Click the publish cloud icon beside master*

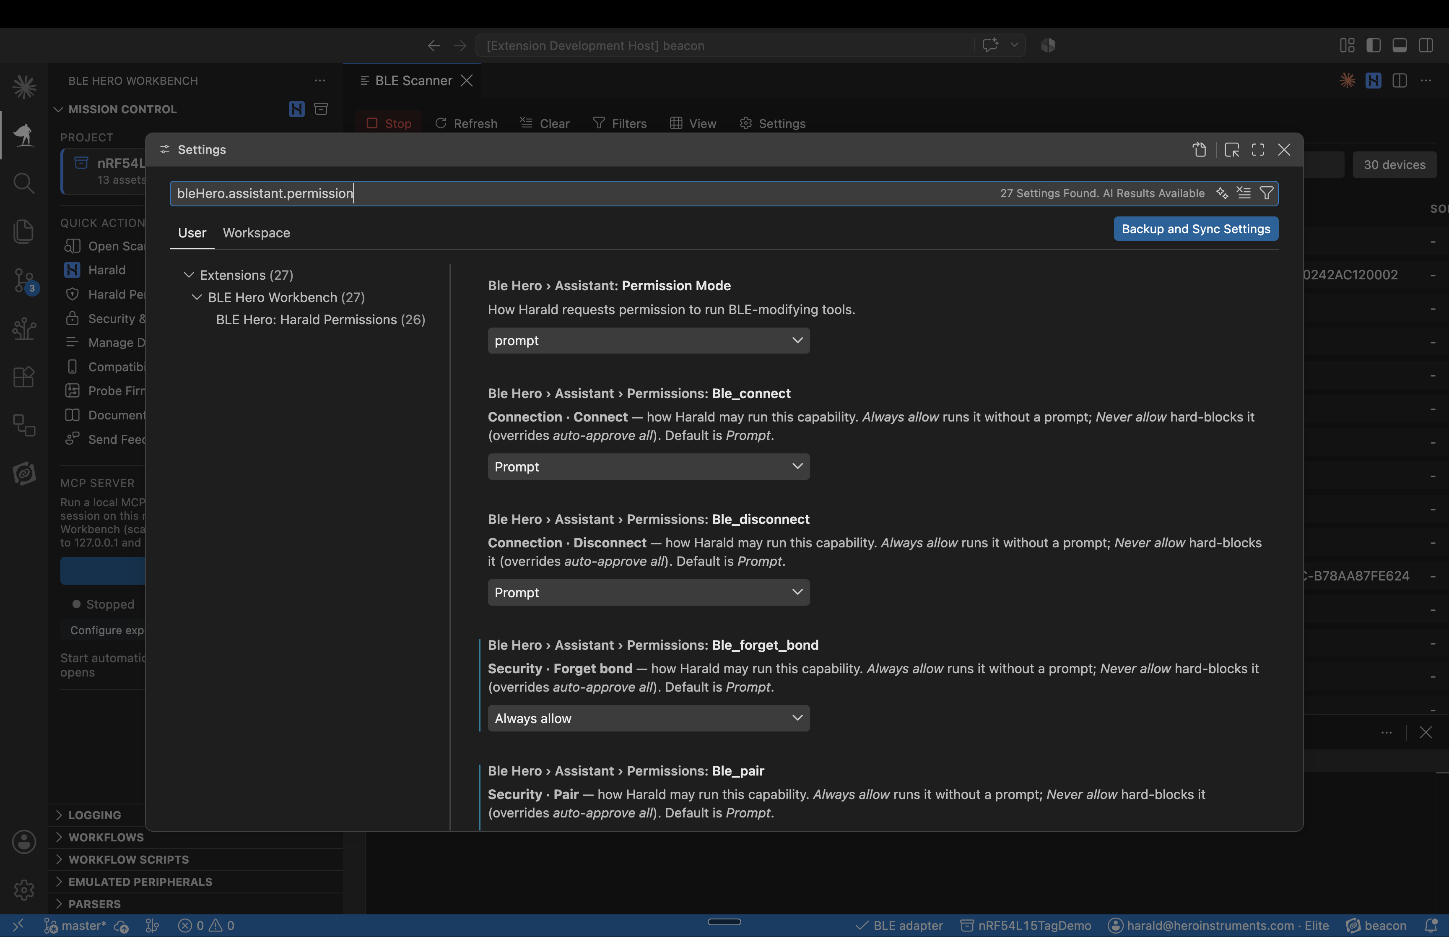pyautogui.click(x=121, y=926)
